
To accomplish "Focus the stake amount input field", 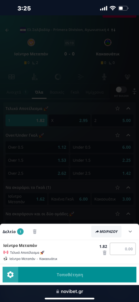I will 123,249.
